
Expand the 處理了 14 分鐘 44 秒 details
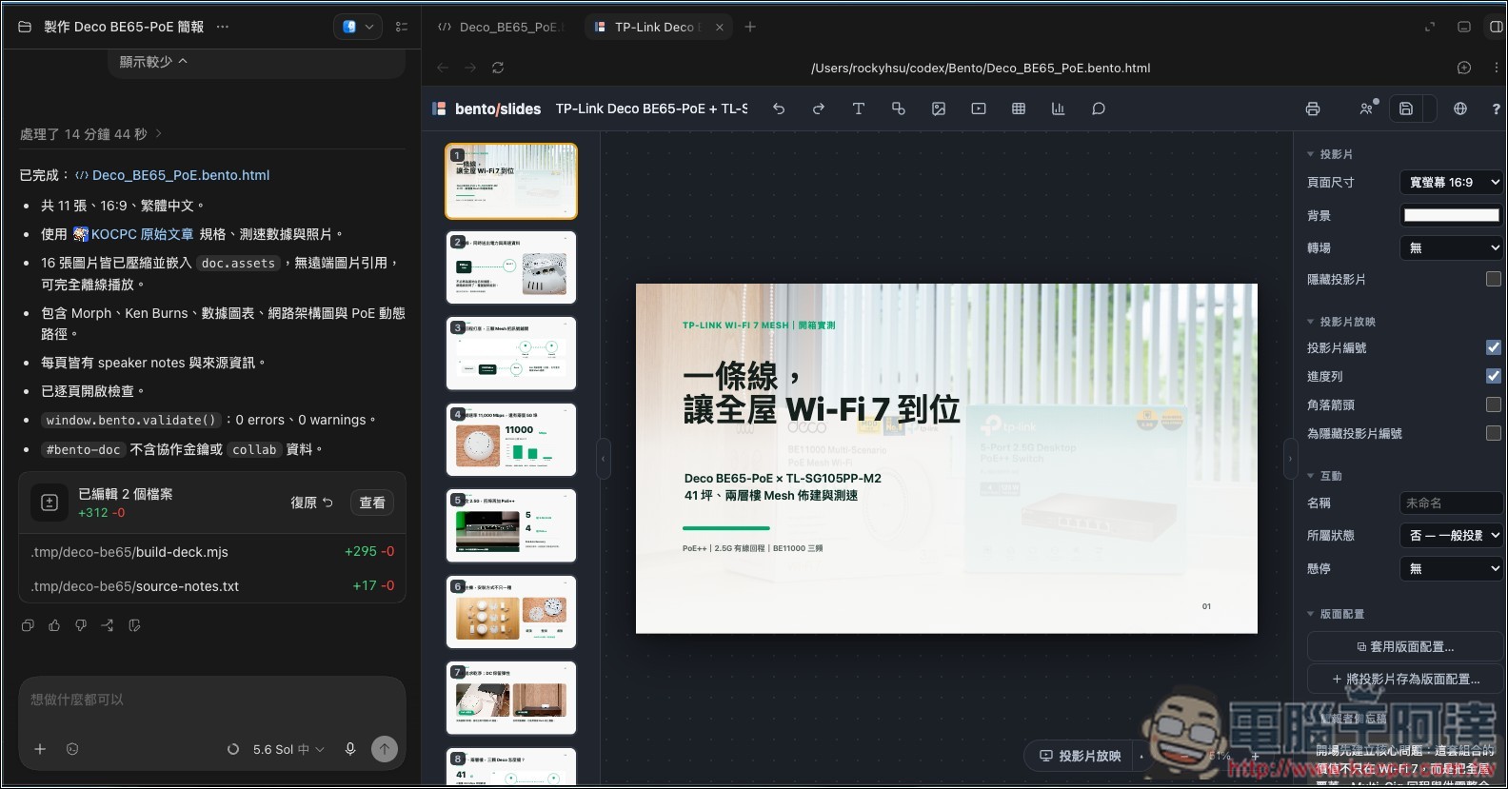(x=90, y=134)
